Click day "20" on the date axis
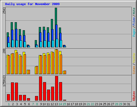This screenshot has height=107, width=137. pos(84,104)
